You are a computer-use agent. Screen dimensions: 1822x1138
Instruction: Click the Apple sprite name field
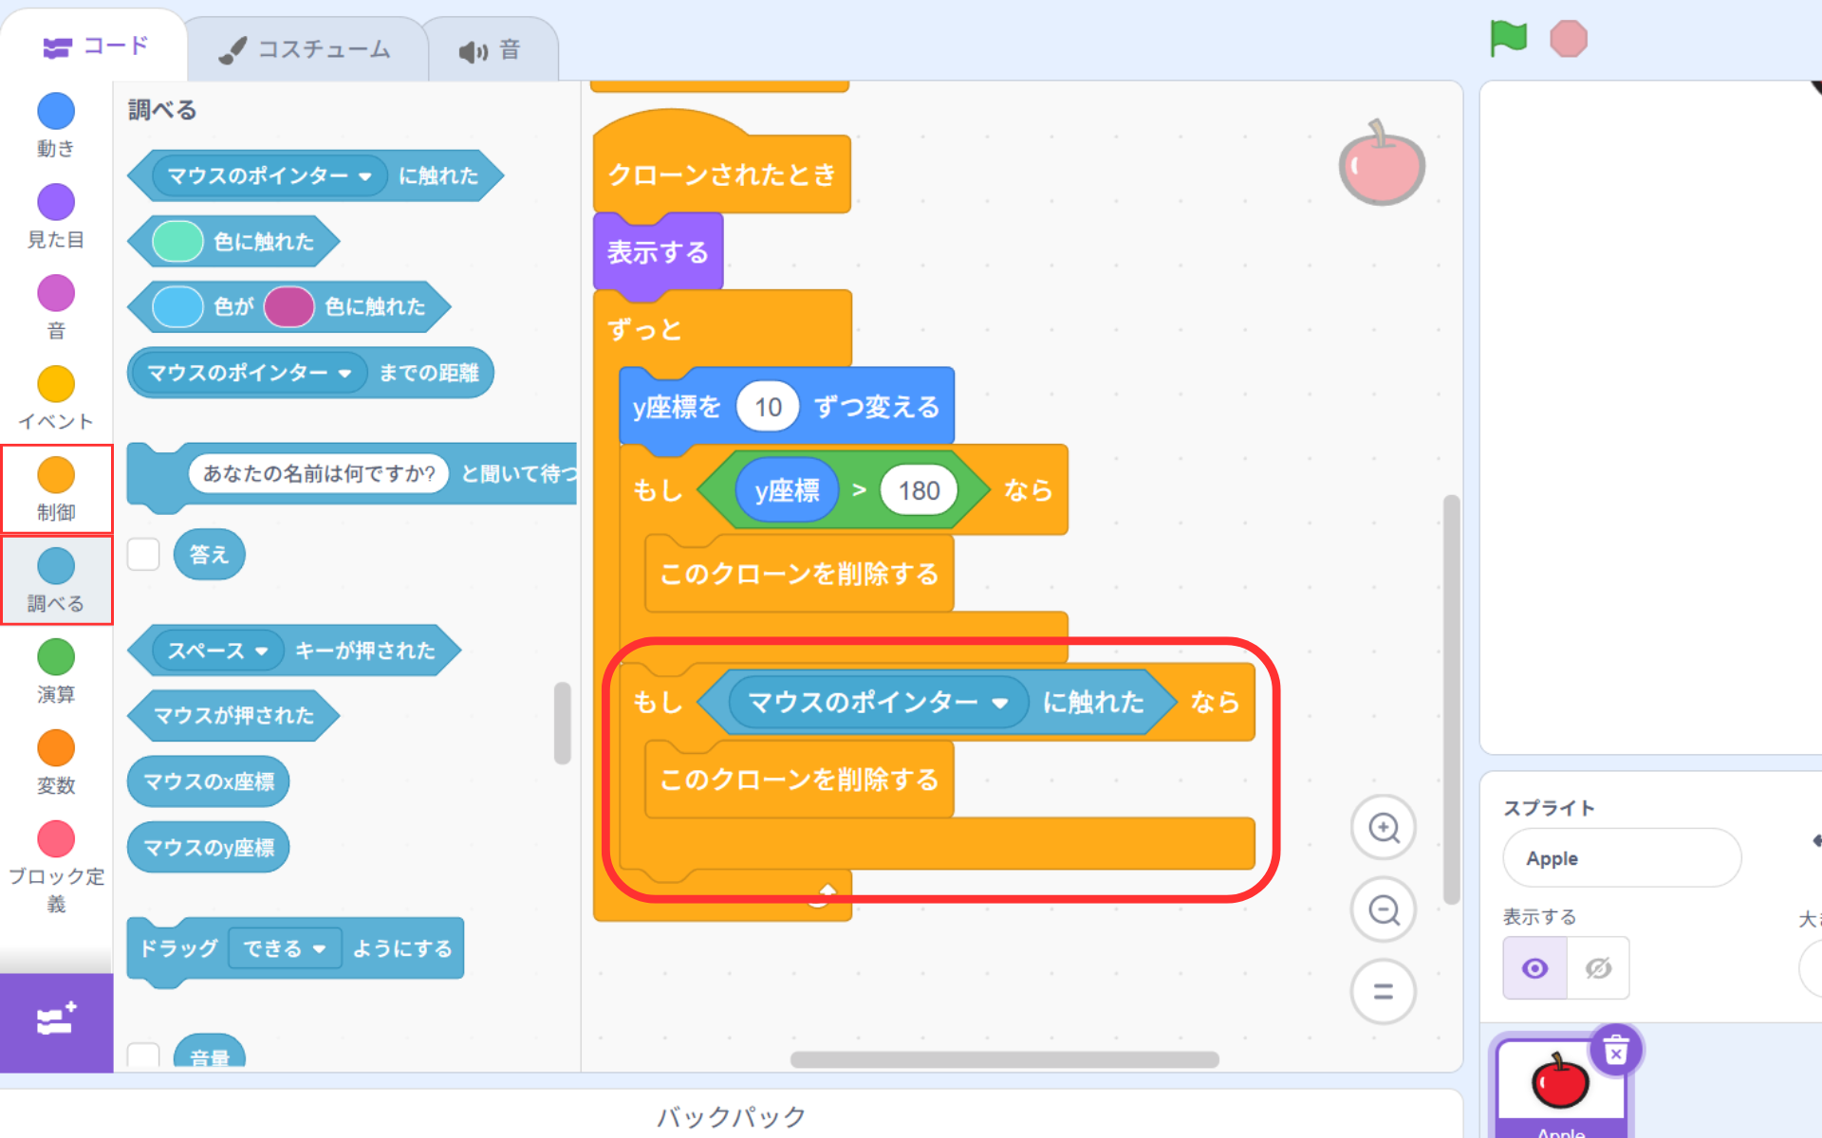(x=1621, y=858)
